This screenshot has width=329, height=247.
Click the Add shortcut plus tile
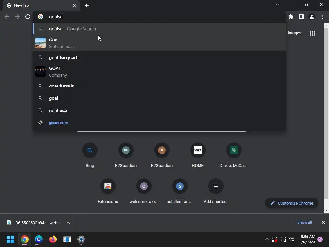pos(216,191)
